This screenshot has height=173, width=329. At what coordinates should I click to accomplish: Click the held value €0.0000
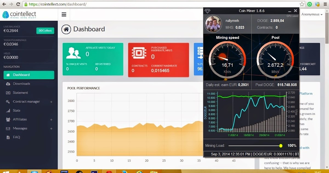11,57
